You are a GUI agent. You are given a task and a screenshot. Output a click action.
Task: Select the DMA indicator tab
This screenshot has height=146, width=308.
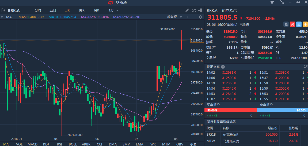[x=113, y=144]
